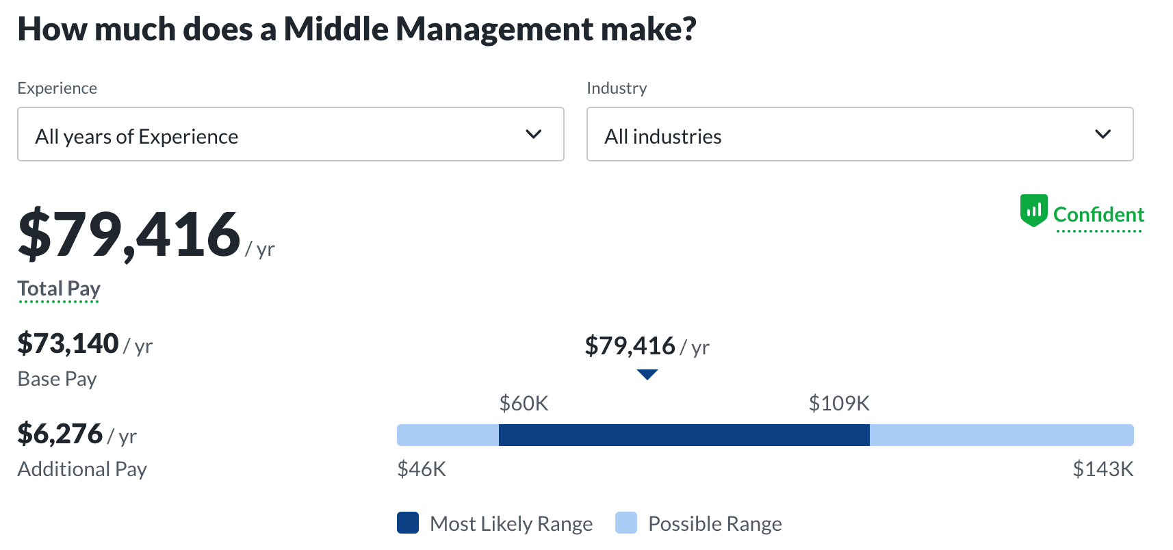1173x550 pixels.
Task: Click the dark blue most likely range bar
Action: coord(684,434)
